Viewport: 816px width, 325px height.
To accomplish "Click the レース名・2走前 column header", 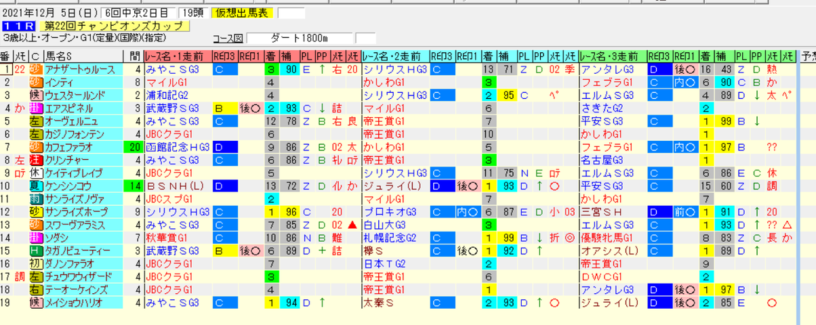I will click(x=395, y=56).
